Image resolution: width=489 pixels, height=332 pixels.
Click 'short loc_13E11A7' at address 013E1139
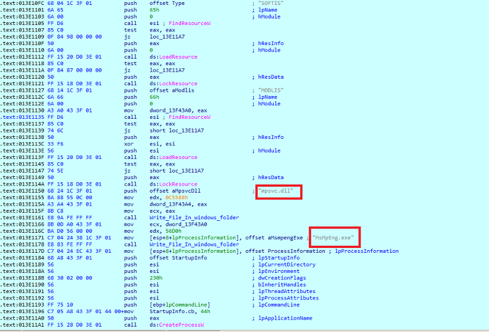177,131
